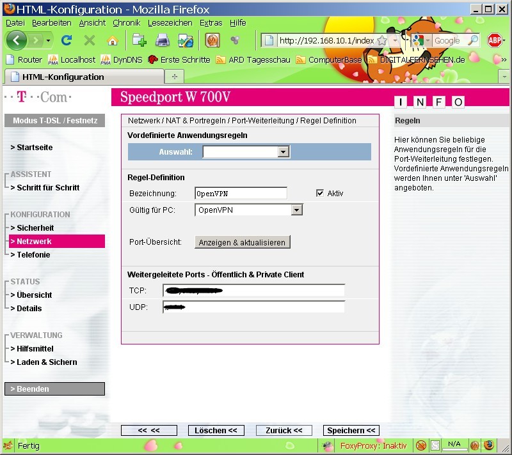Open the Erste Schritte bookmark
The width and height of the screenshot is (512, 455).
(x=179, y=59)
